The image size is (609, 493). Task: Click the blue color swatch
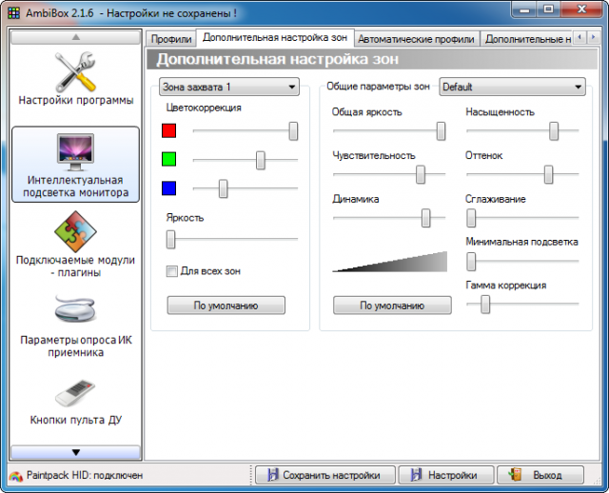pos(169,188)
